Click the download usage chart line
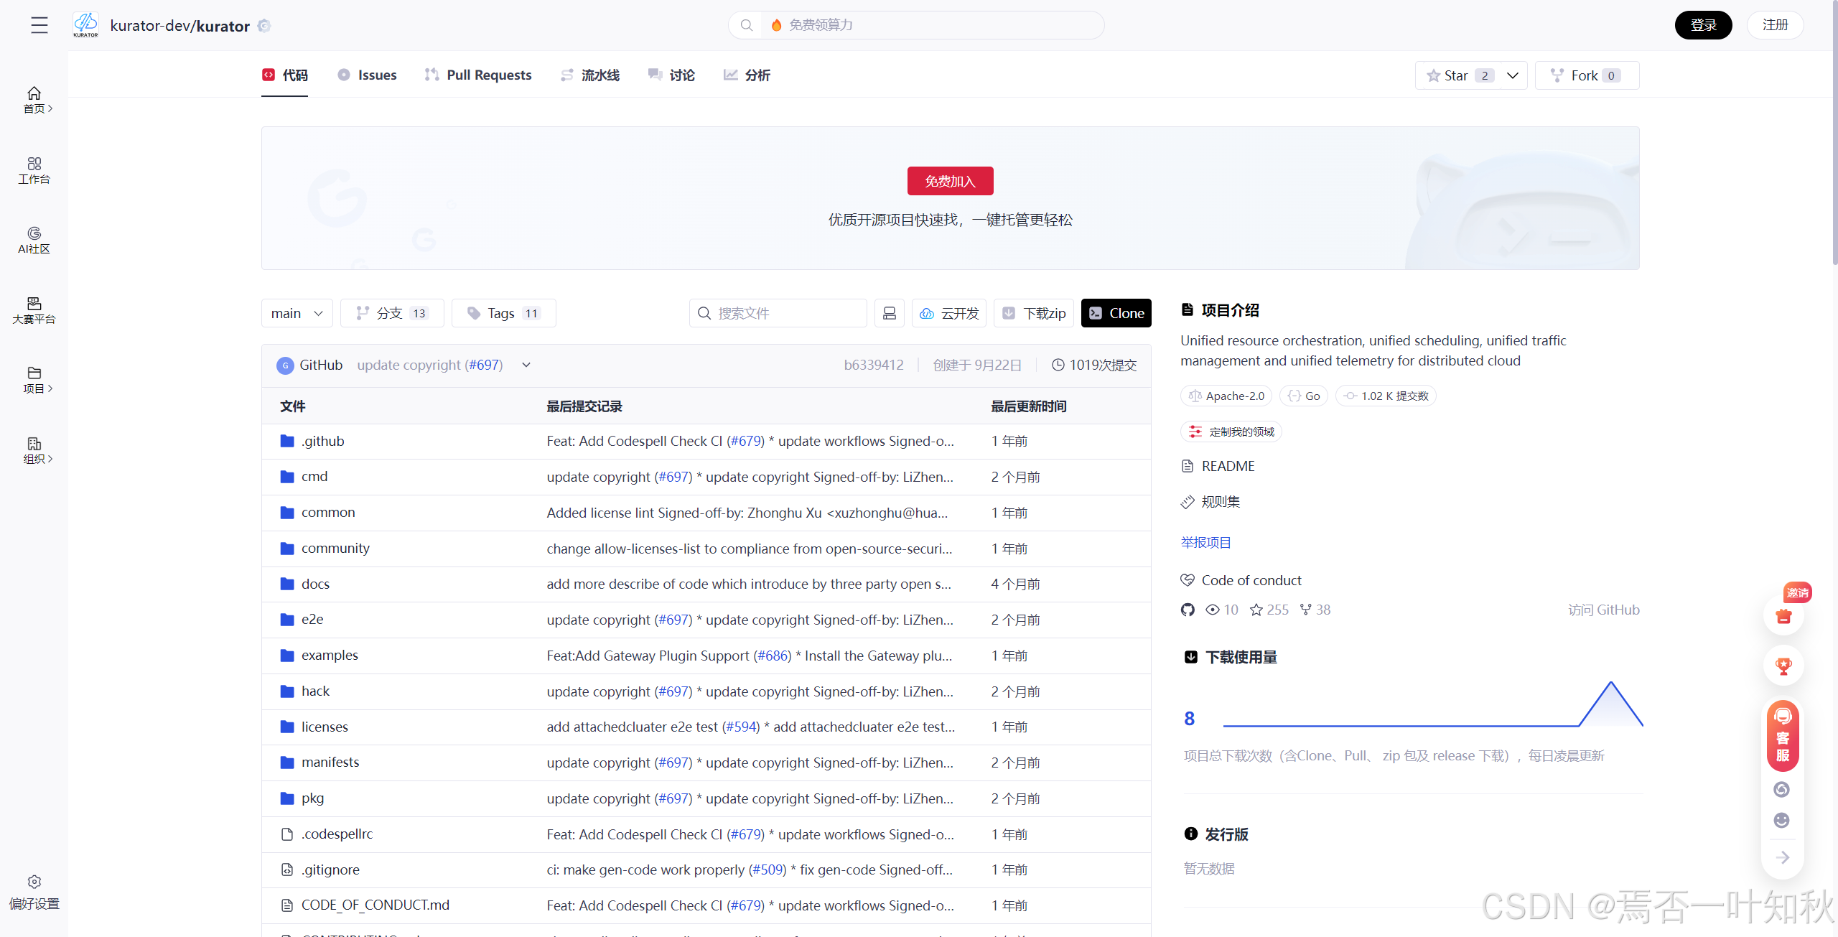1838x937 pixels. click(x=1400, y=725)
